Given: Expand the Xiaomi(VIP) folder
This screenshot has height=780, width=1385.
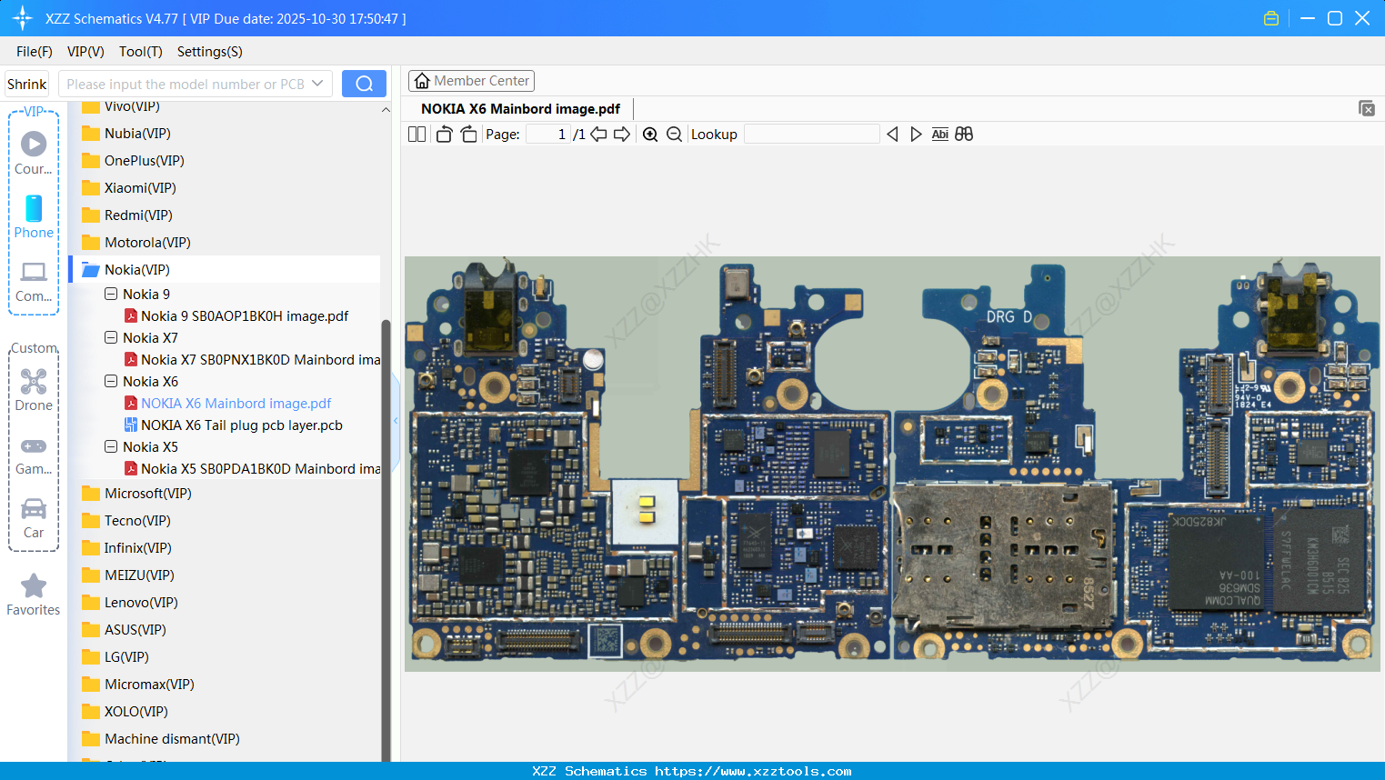Looking at the screenshot, I should (x=90, y=188).
